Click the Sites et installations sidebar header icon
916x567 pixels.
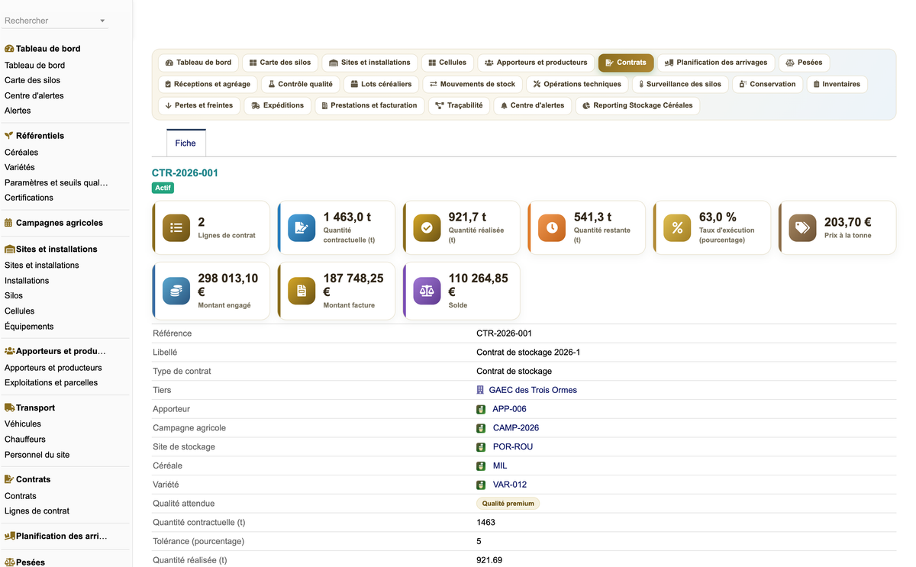[10, 249]
